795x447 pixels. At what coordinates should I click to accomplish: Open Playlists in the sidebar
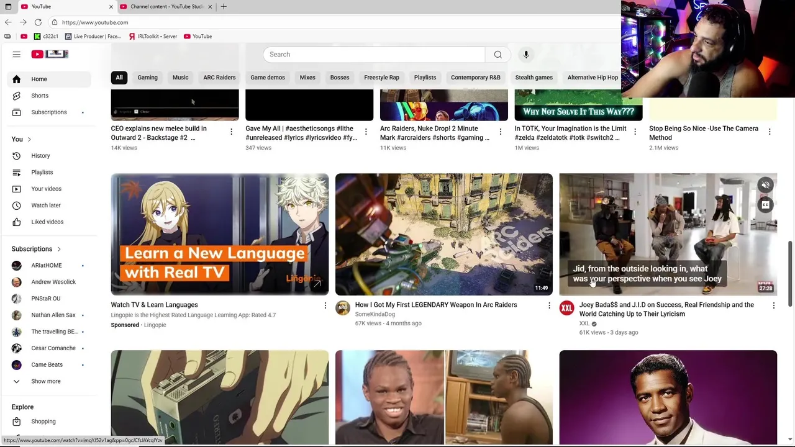[50, 172]
